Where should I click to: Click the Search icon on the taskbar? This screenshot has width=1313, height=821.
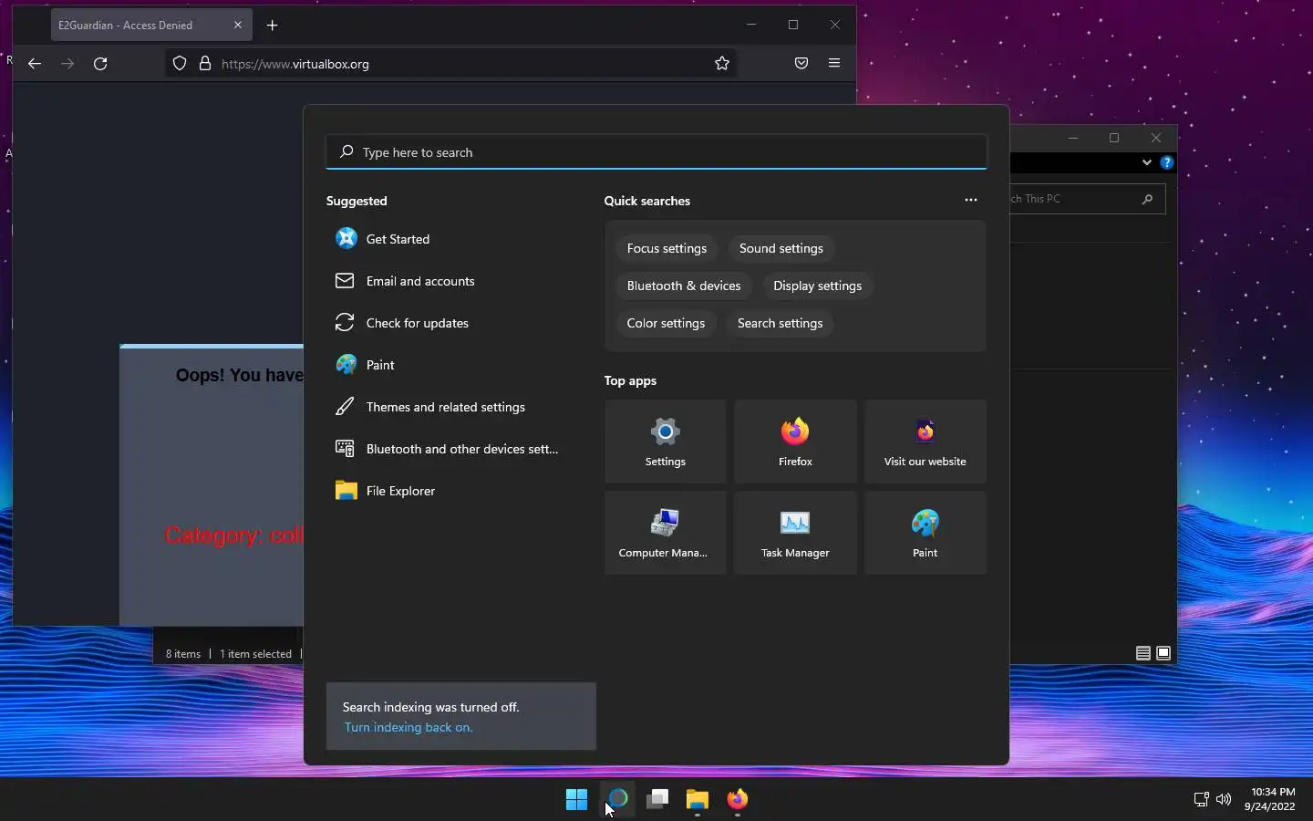[617, 800]
